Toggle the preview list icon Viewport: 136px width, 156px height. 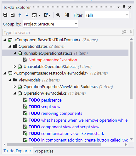67,15
